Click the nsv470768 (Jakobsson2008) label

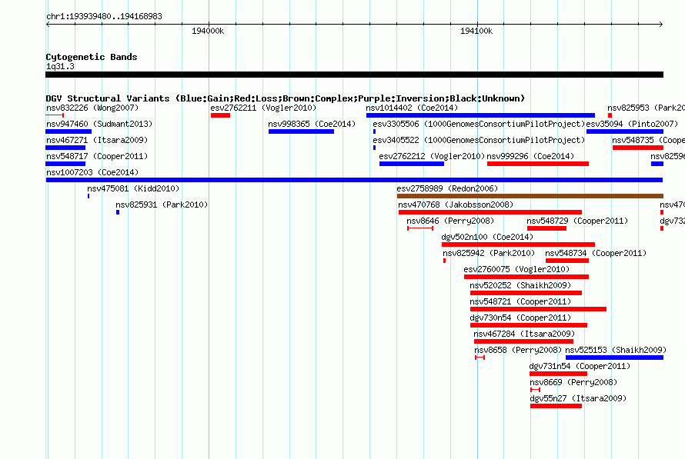(x=456, y=205)
